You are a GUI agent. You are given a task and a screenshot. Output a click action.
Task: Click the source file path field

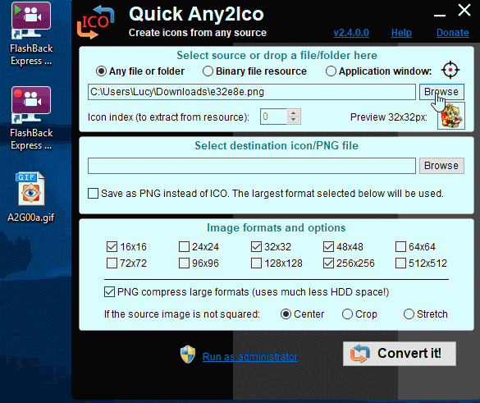(x=252, y=92)
